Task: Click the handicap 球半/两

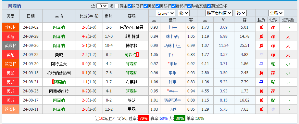Action: 172,36
